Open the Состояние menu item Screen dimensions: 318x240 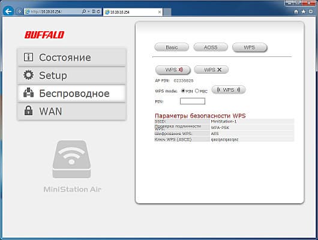71,57
